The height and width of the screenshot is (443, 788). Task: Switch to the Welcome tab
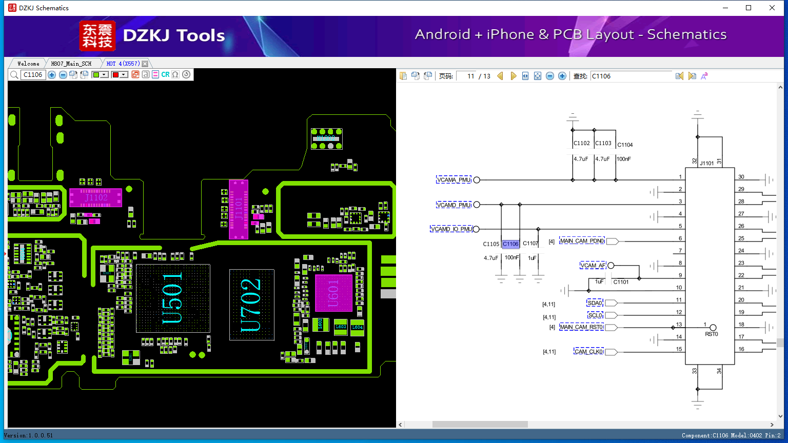click(28, 64)
